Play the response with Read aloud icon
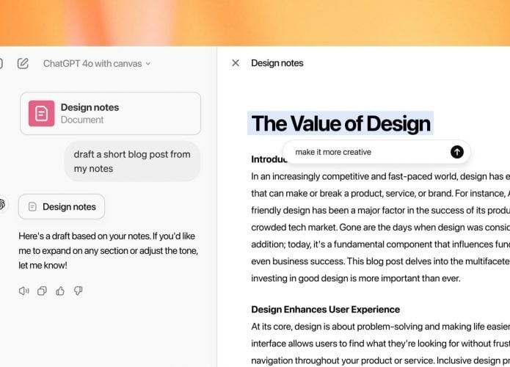 click(x=23, y=291)
